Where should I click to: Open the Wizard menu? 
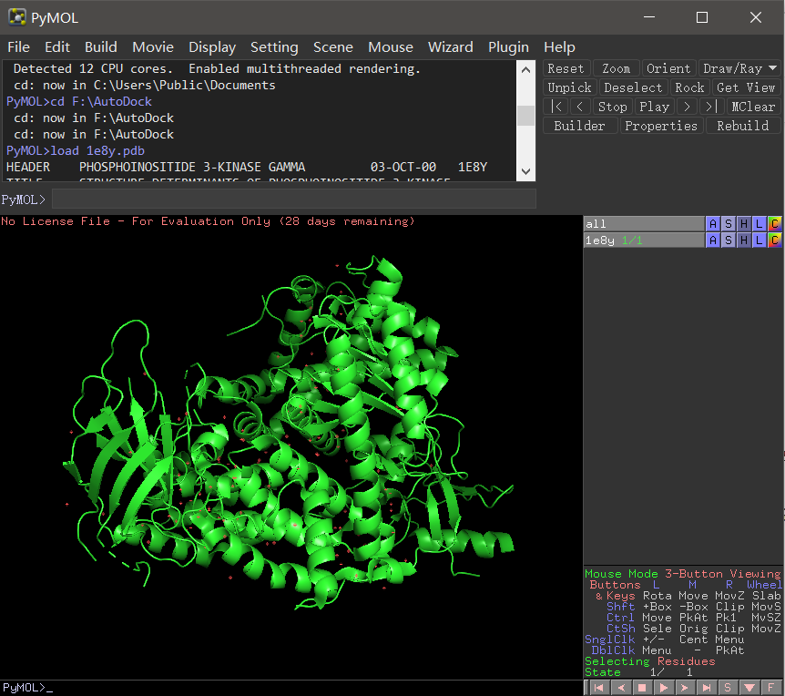(x=450, y=47)
